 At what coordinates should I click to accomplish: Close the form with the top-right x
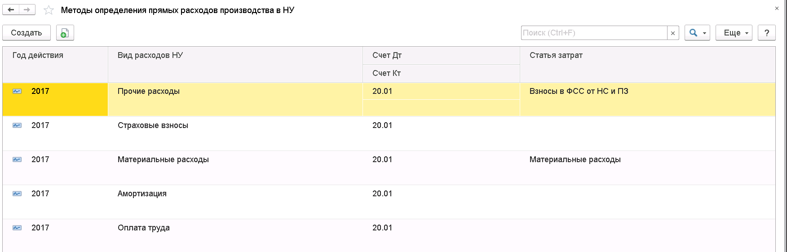[777, 8]
